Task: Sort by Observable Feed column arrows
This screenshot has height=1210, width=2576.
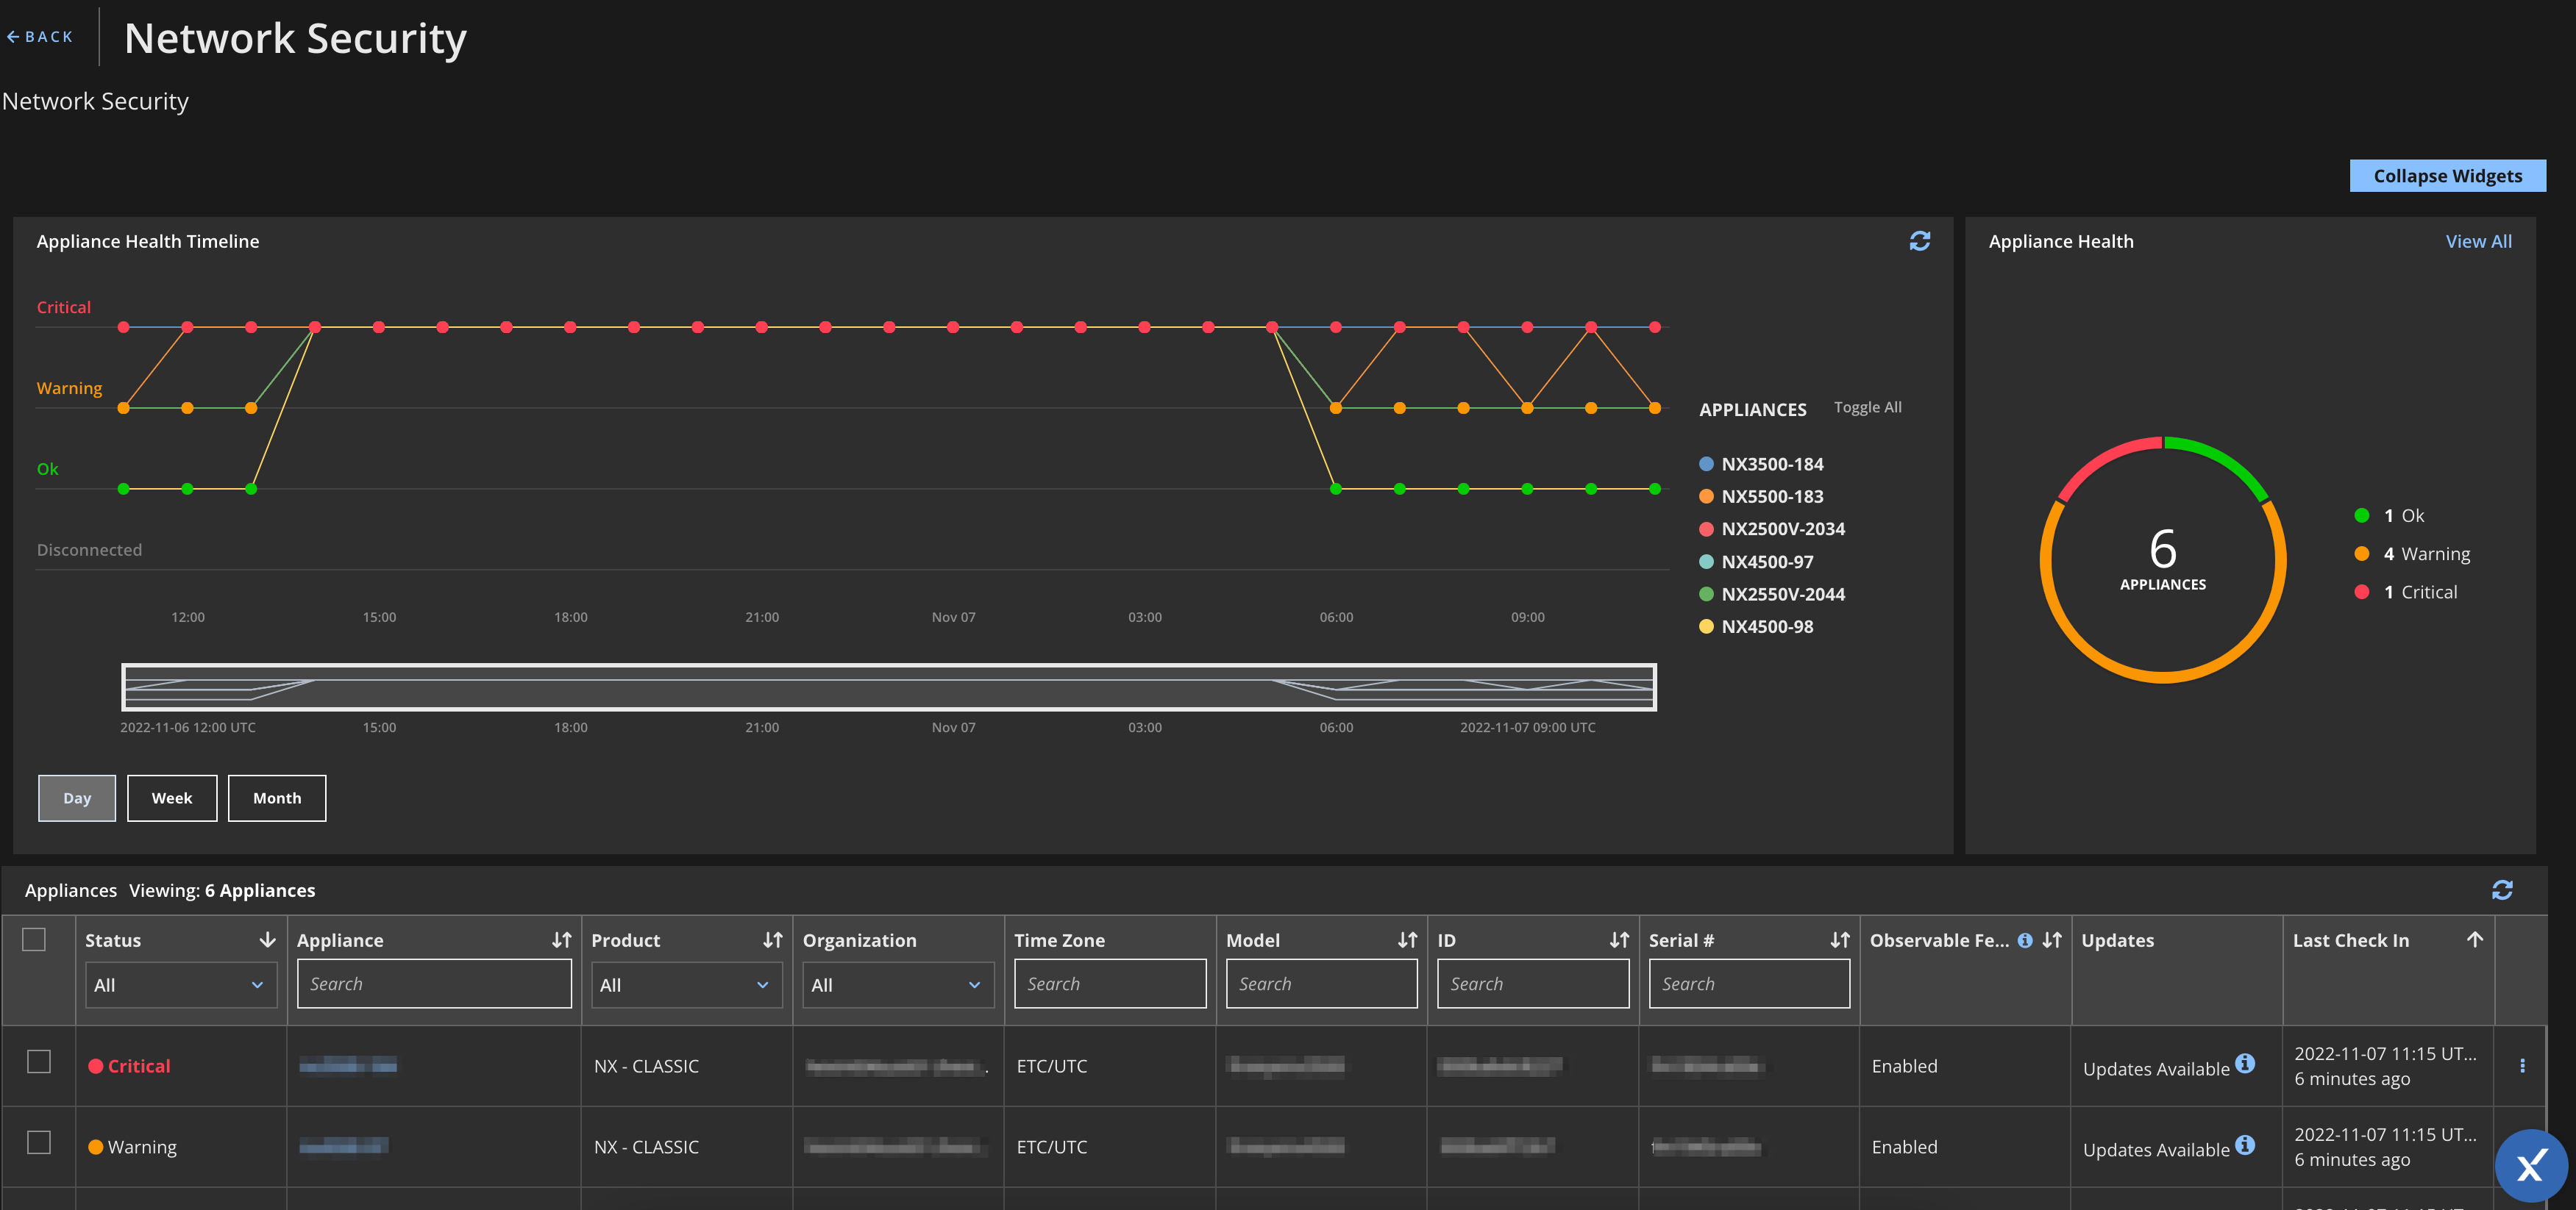Action: [x=2052, y=939]
